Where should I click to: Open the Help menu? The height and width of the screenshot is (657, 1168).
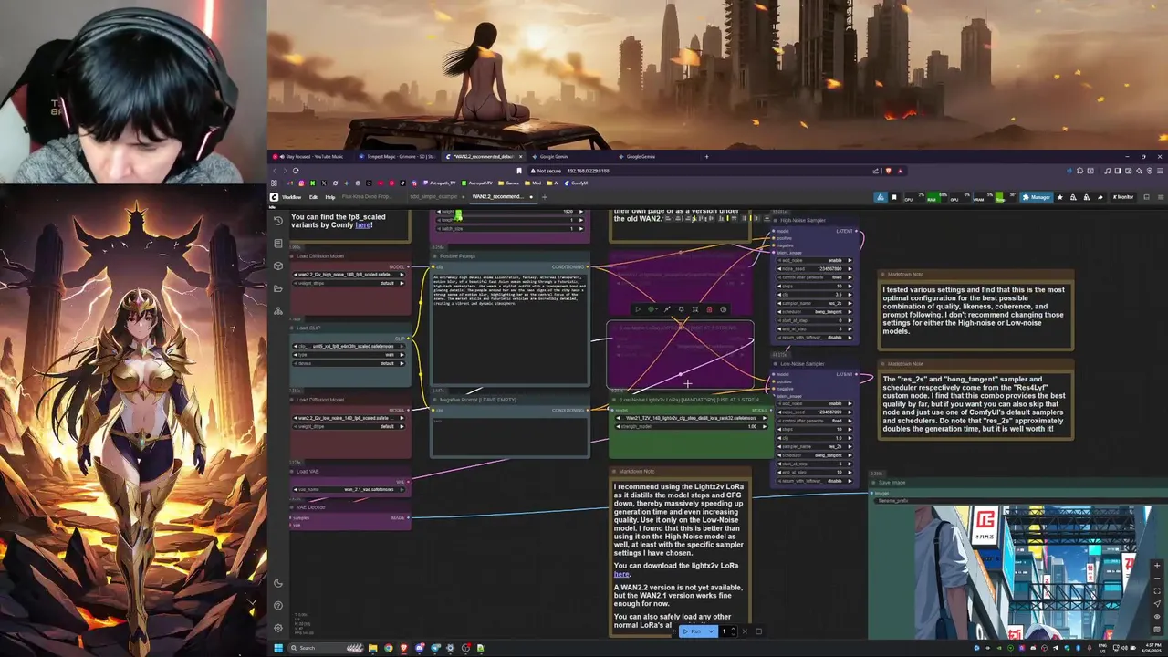330,197
